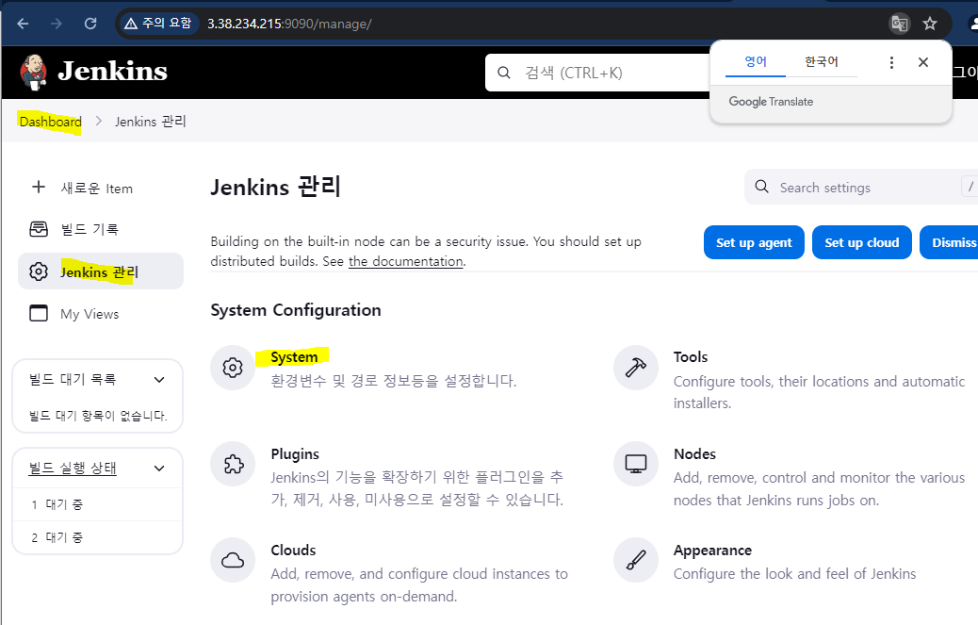
Task: Click the System Configuration heading
Action: [296, 310]
